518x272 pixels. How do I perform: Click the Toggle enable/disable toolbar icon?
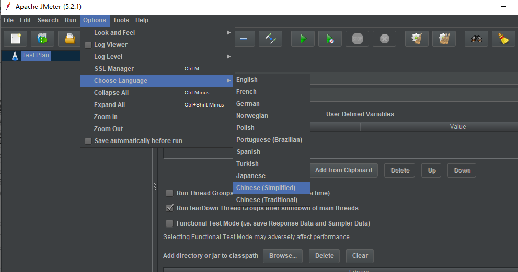coord(271,39)
